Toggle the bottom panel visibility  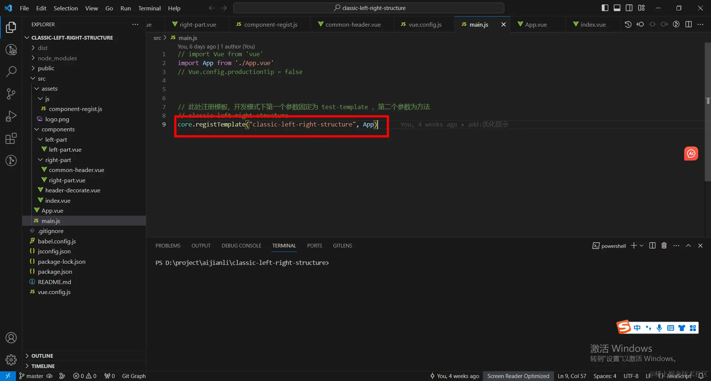pos(617,8)
